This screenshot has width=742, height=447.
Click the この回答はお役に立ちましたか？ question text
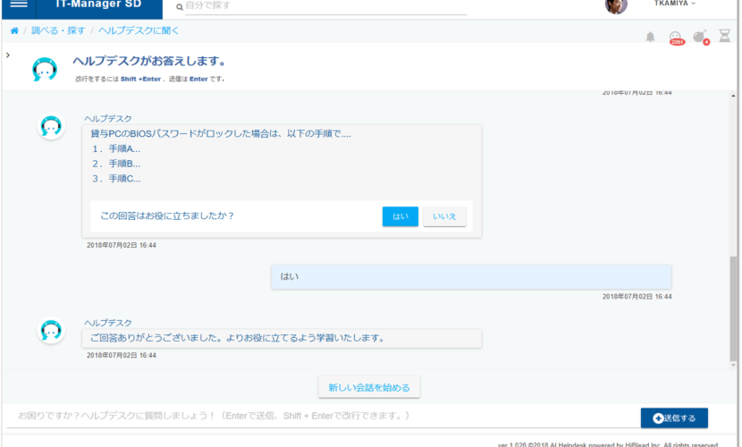point(167,215)
